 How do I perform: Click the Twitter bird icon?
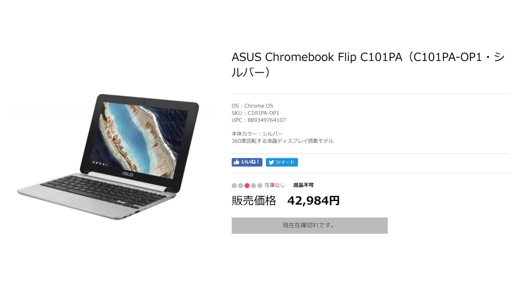click(272, 163)
